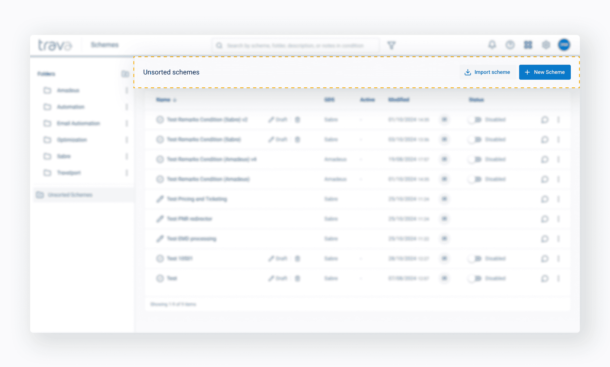Toggle status switch of first scheme row
610x367 pixels.
474,120
